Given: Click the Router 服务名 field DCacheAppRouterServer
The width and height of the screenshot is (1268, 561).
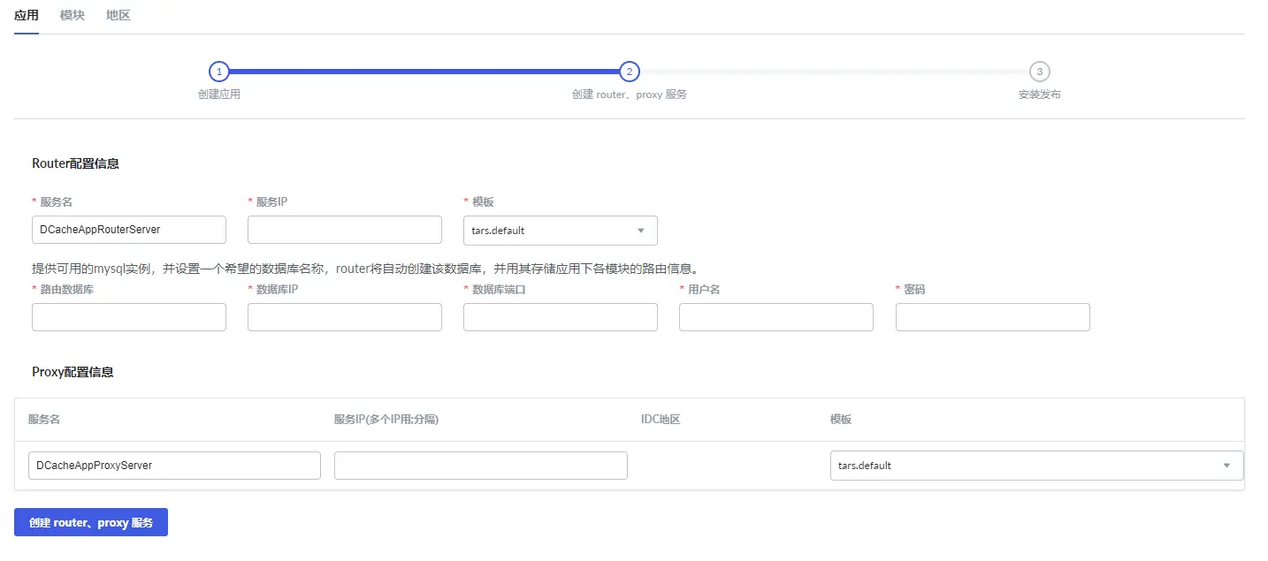Looking at the screenshot, I should (129, 230).
